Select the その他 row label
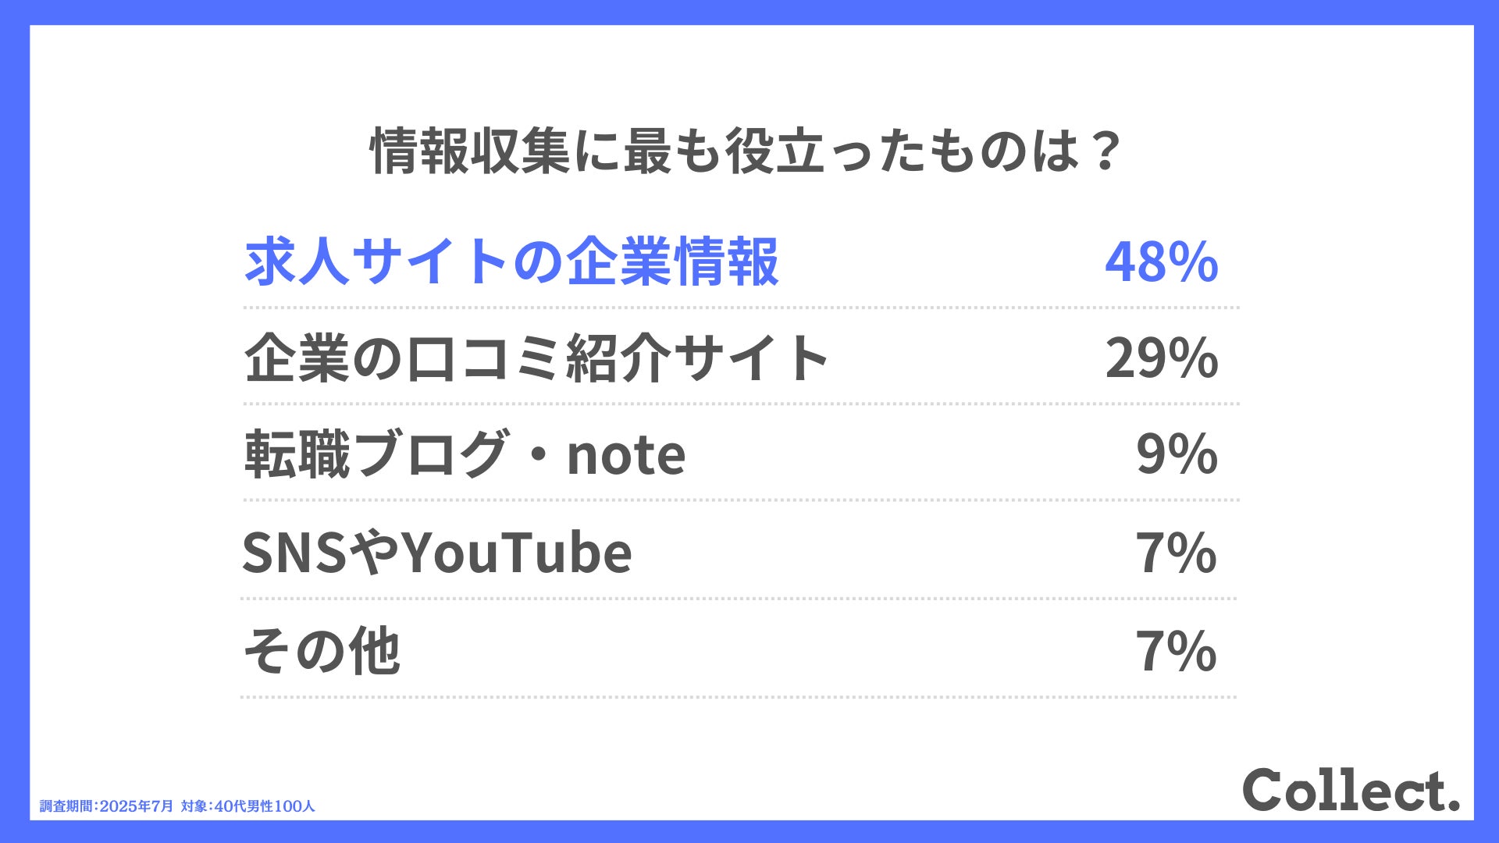Viewport: 1499px width, 843px height. pyautogui.click(x=322, y=651)
